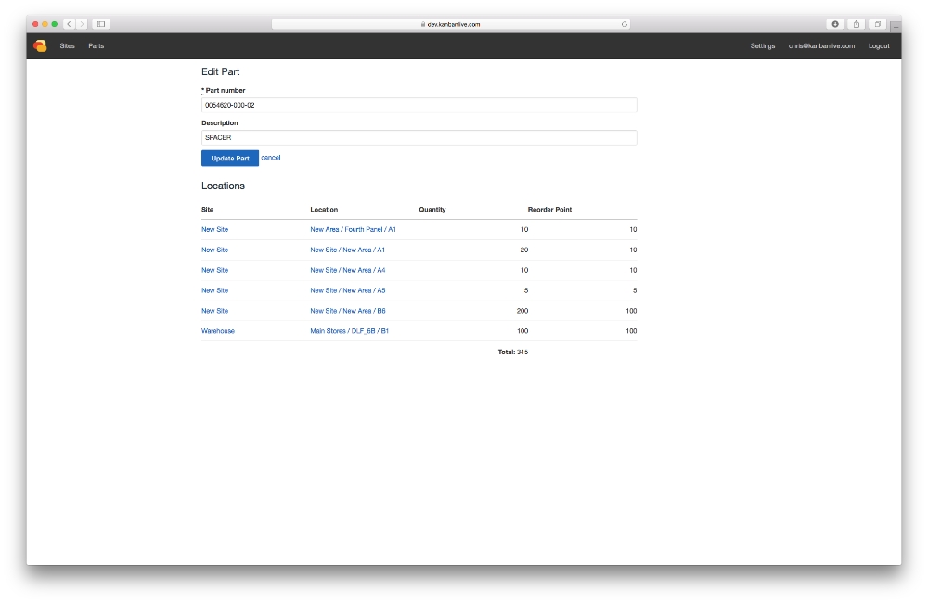Open location Main Stores / DLF_6B / B1
Viewport: 928px width, 603px height.
350,331
